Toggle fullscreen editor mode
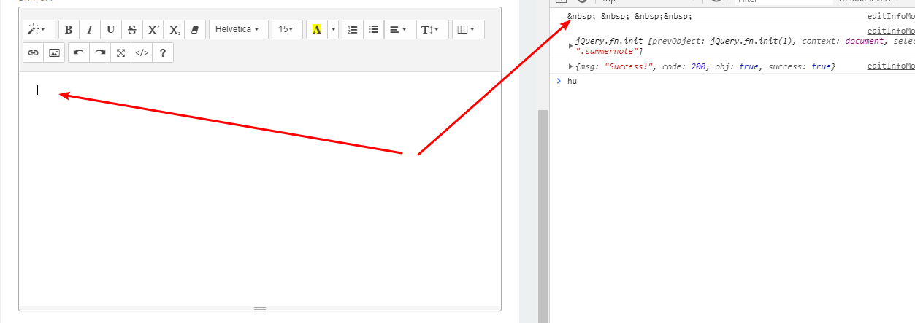 [121, 52]
